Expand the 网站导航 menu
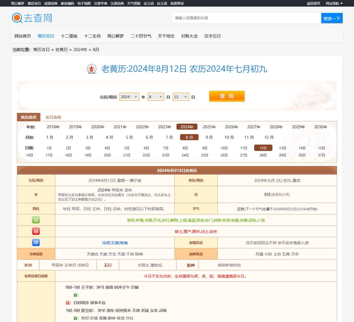 [x=334, y=3]
